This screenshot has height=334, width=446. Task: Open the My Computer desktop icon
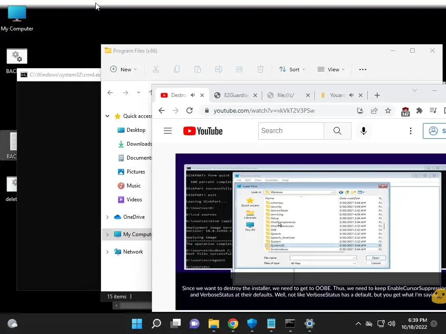[x=17, y=18]
